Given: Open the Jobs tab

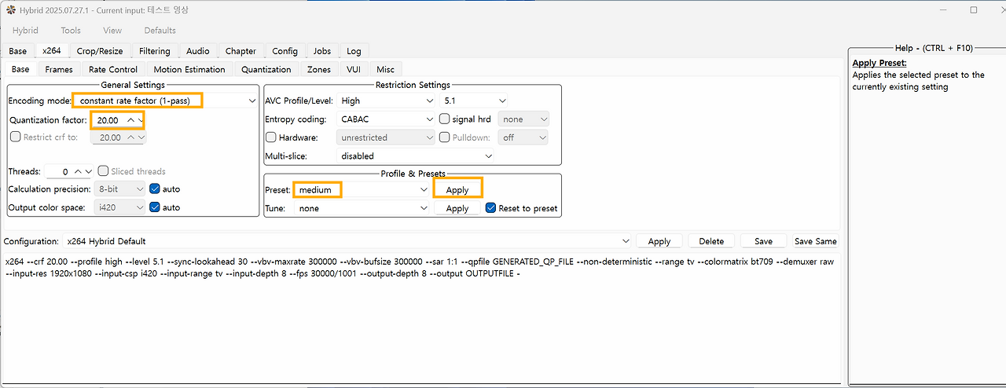Looking at the screenshot, I should pyautogui.click(x=322, y=51).
